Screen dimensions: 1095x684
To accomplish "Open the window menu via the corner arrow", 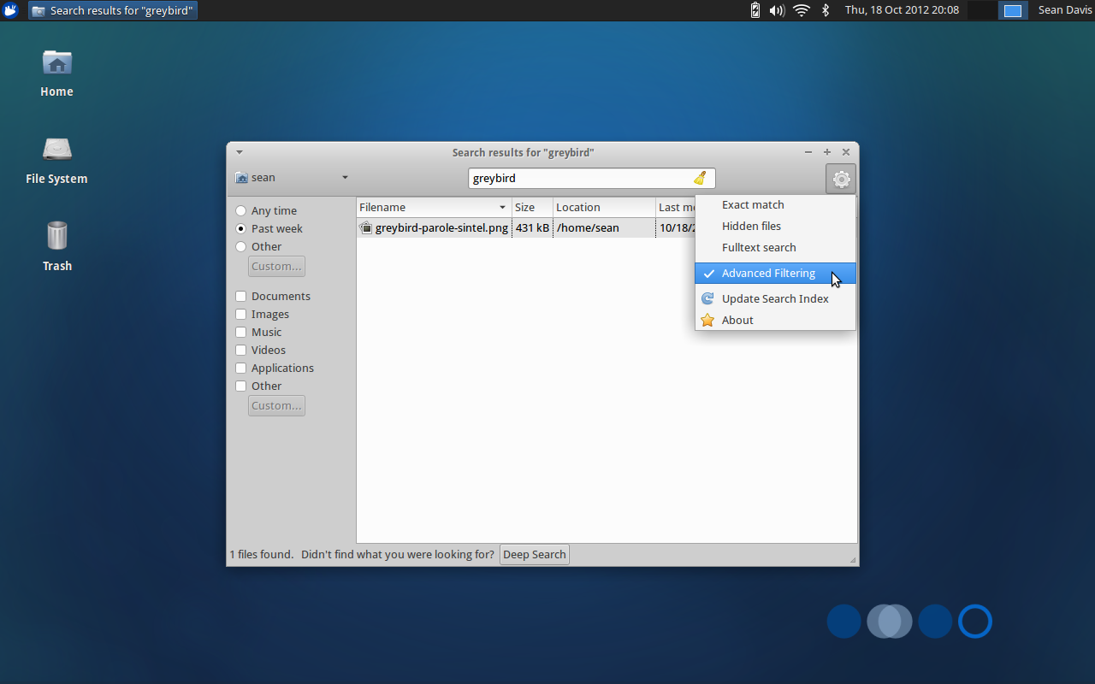I will [240, 151].
